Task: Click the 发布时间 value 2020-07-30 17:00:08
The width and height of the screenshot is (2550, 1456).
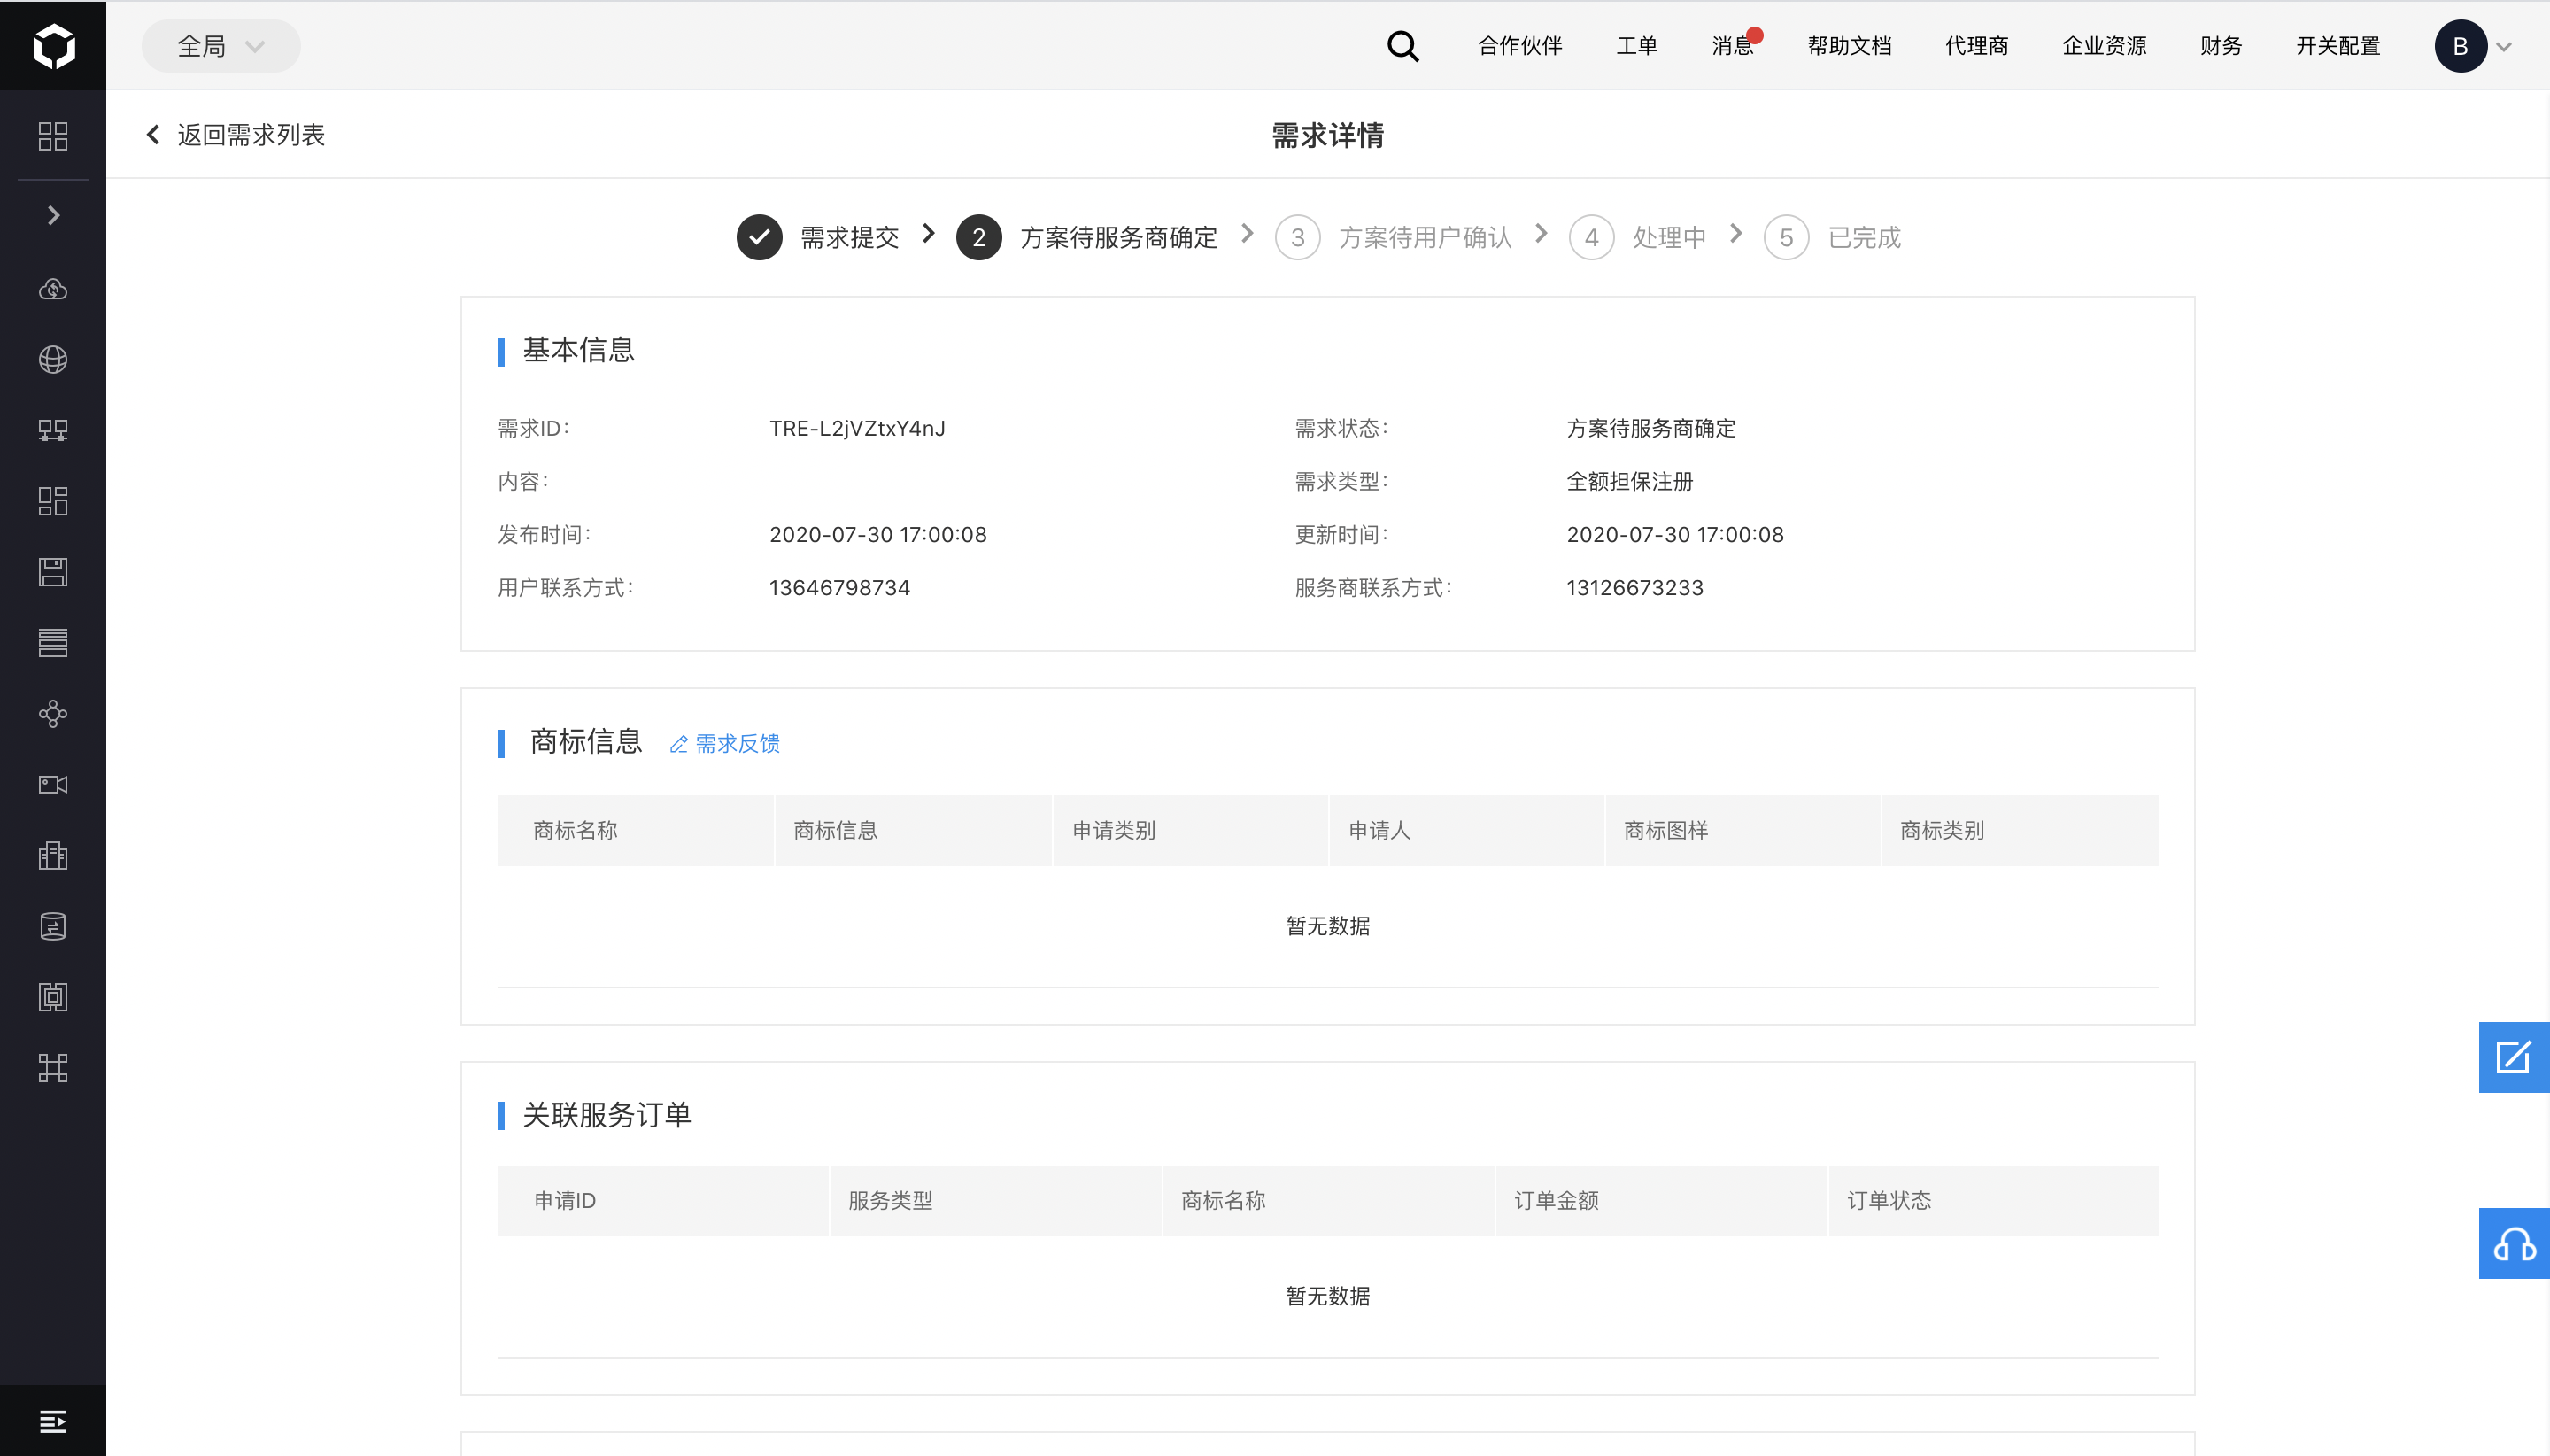Action: tap(877, 535)
